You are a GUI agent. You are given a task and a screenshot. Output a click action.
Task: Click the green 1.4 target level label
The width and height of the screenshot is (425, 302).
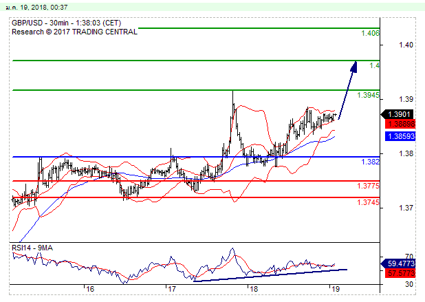tap(375, 65)
